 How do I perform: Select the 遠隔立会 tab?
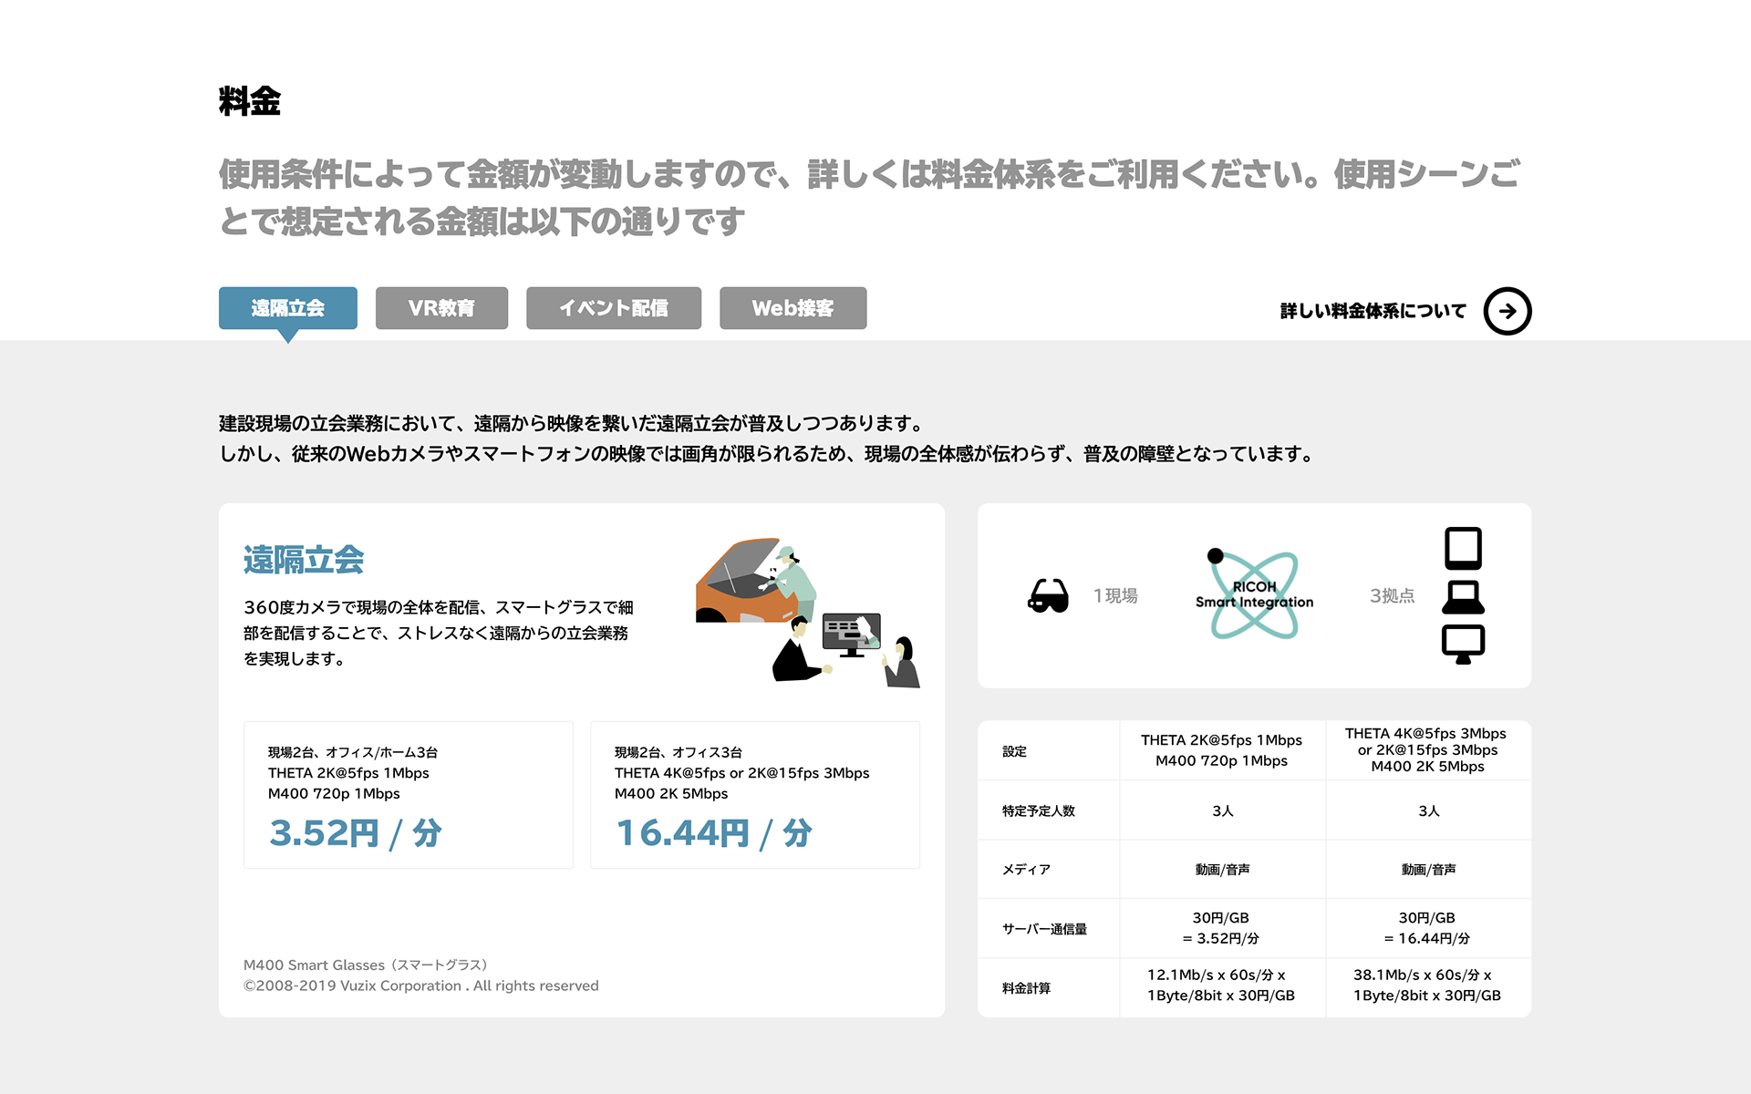coord(288,308)
